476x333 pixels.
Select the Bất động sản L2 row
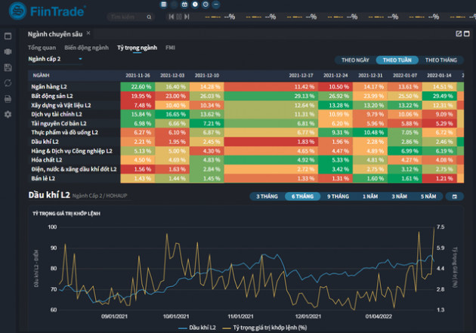pos(246,96)
